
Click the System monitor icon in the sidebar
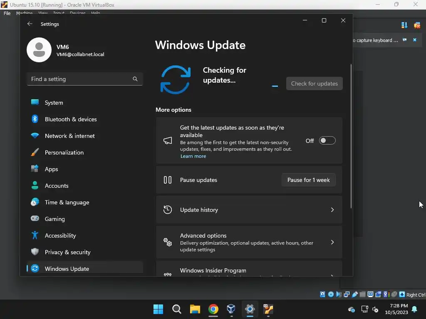(35, 102)
